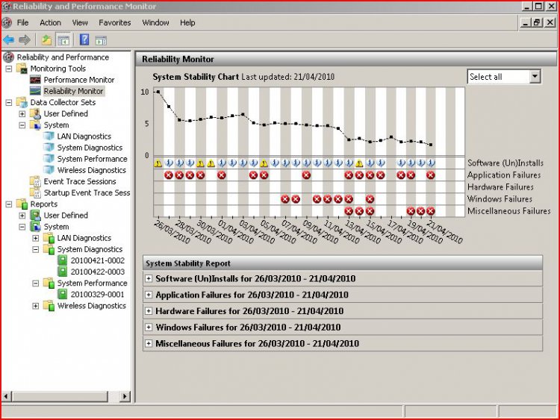The height and width of the screenshot is (420, 560).
Task: Select Performance Monitor in the tree
Action: [x=79, y=80]
